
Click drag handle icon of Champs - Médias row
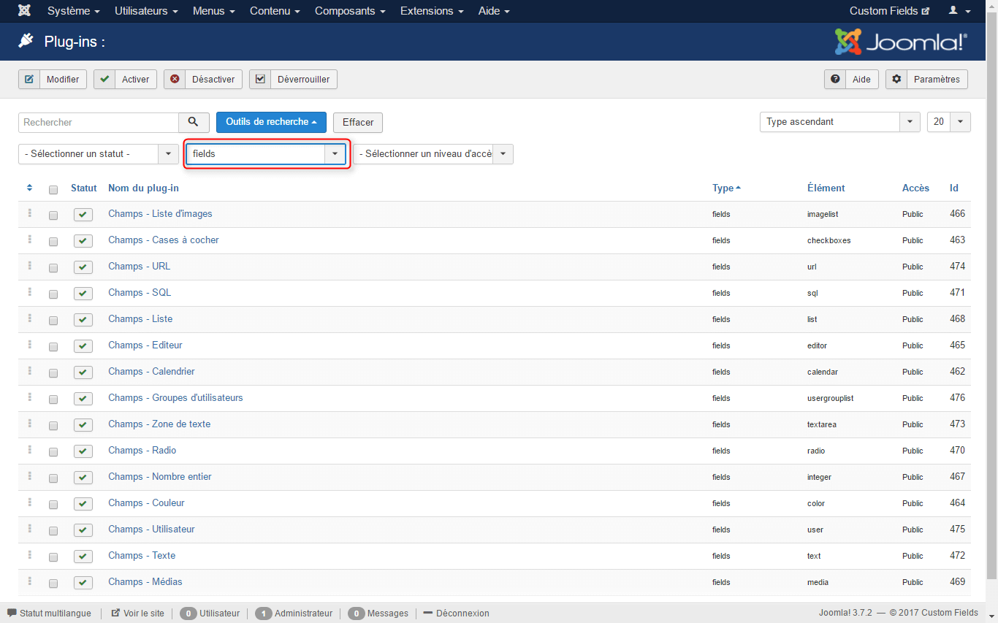(30, 581)
